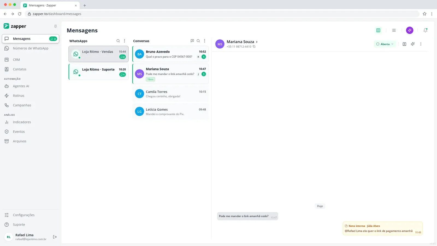
Task: Open WhatsApps panel more options menu
Action: tap(125, 41)
